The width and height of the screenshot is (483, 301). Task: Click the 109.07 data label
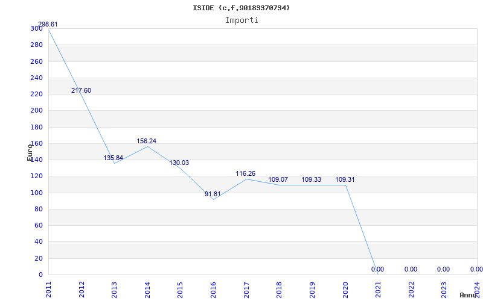coord(278,179)
